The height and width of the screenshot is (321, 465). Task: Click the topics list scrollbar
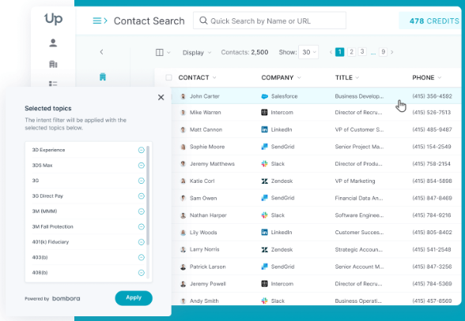pos(148,196)
